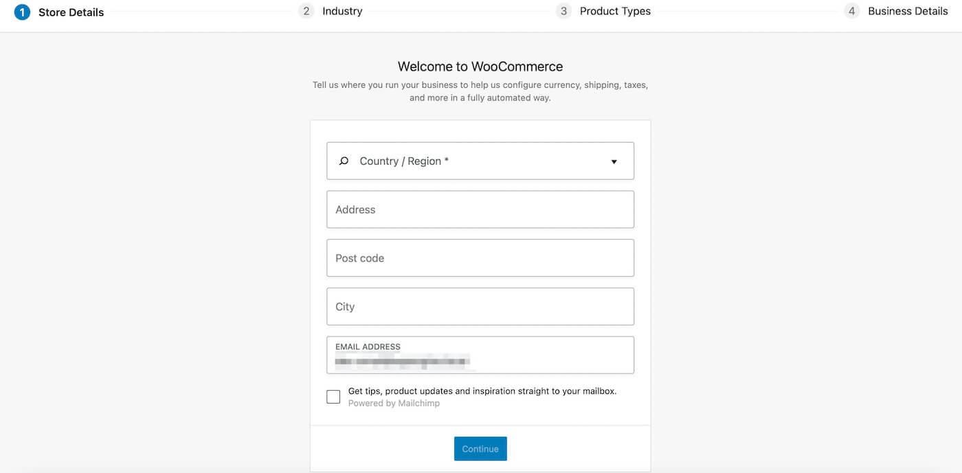Click the blue numbered "1" step circle
The width and height of the screenshot is (962, 473).
click(21, 12)
